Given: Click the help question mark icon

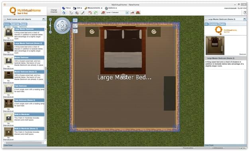Looking at the screenshot, I should (245, 13).
